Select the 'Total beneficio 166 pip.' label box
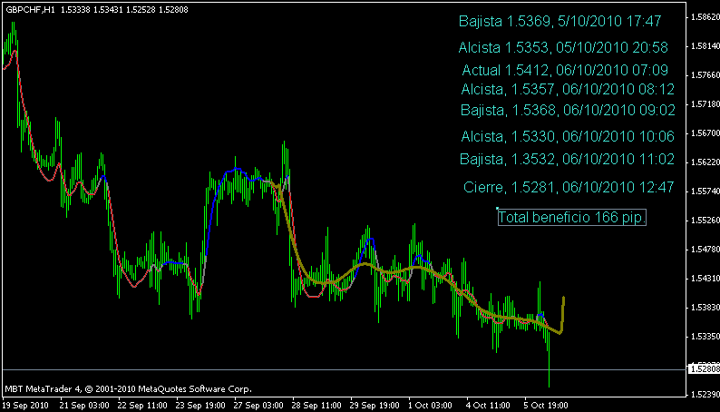Viewport: 720px width, 412px height. (x=572, y=218)
